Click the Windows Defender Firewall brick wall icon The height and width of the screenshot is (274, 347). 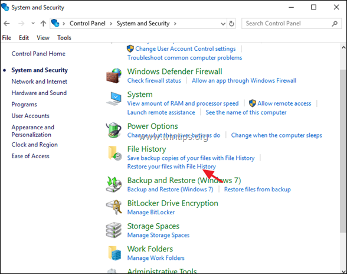(x=114, y=76)
